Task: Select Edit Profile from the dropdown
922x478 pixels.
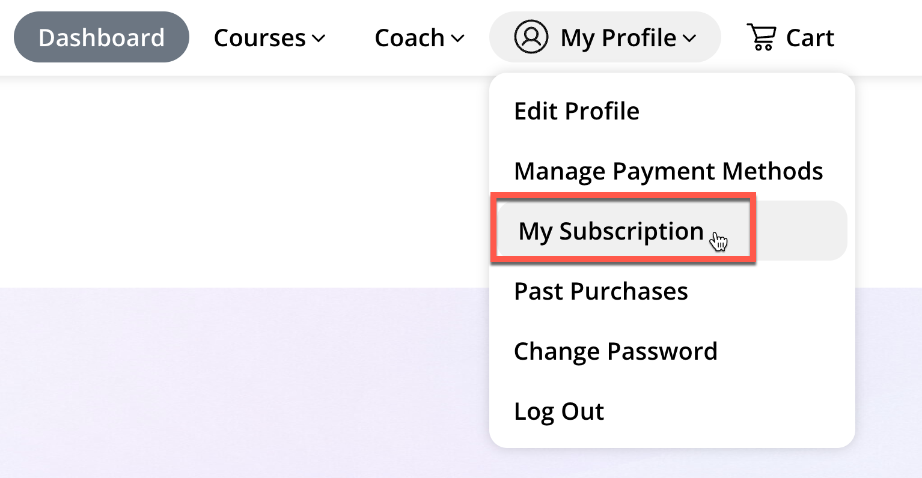Action: pos(576,111)
